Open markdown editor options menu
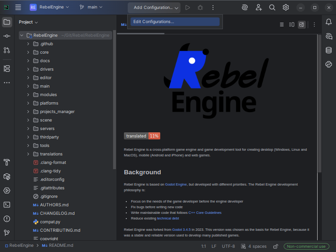336x252 pixels. coord(314,24)
